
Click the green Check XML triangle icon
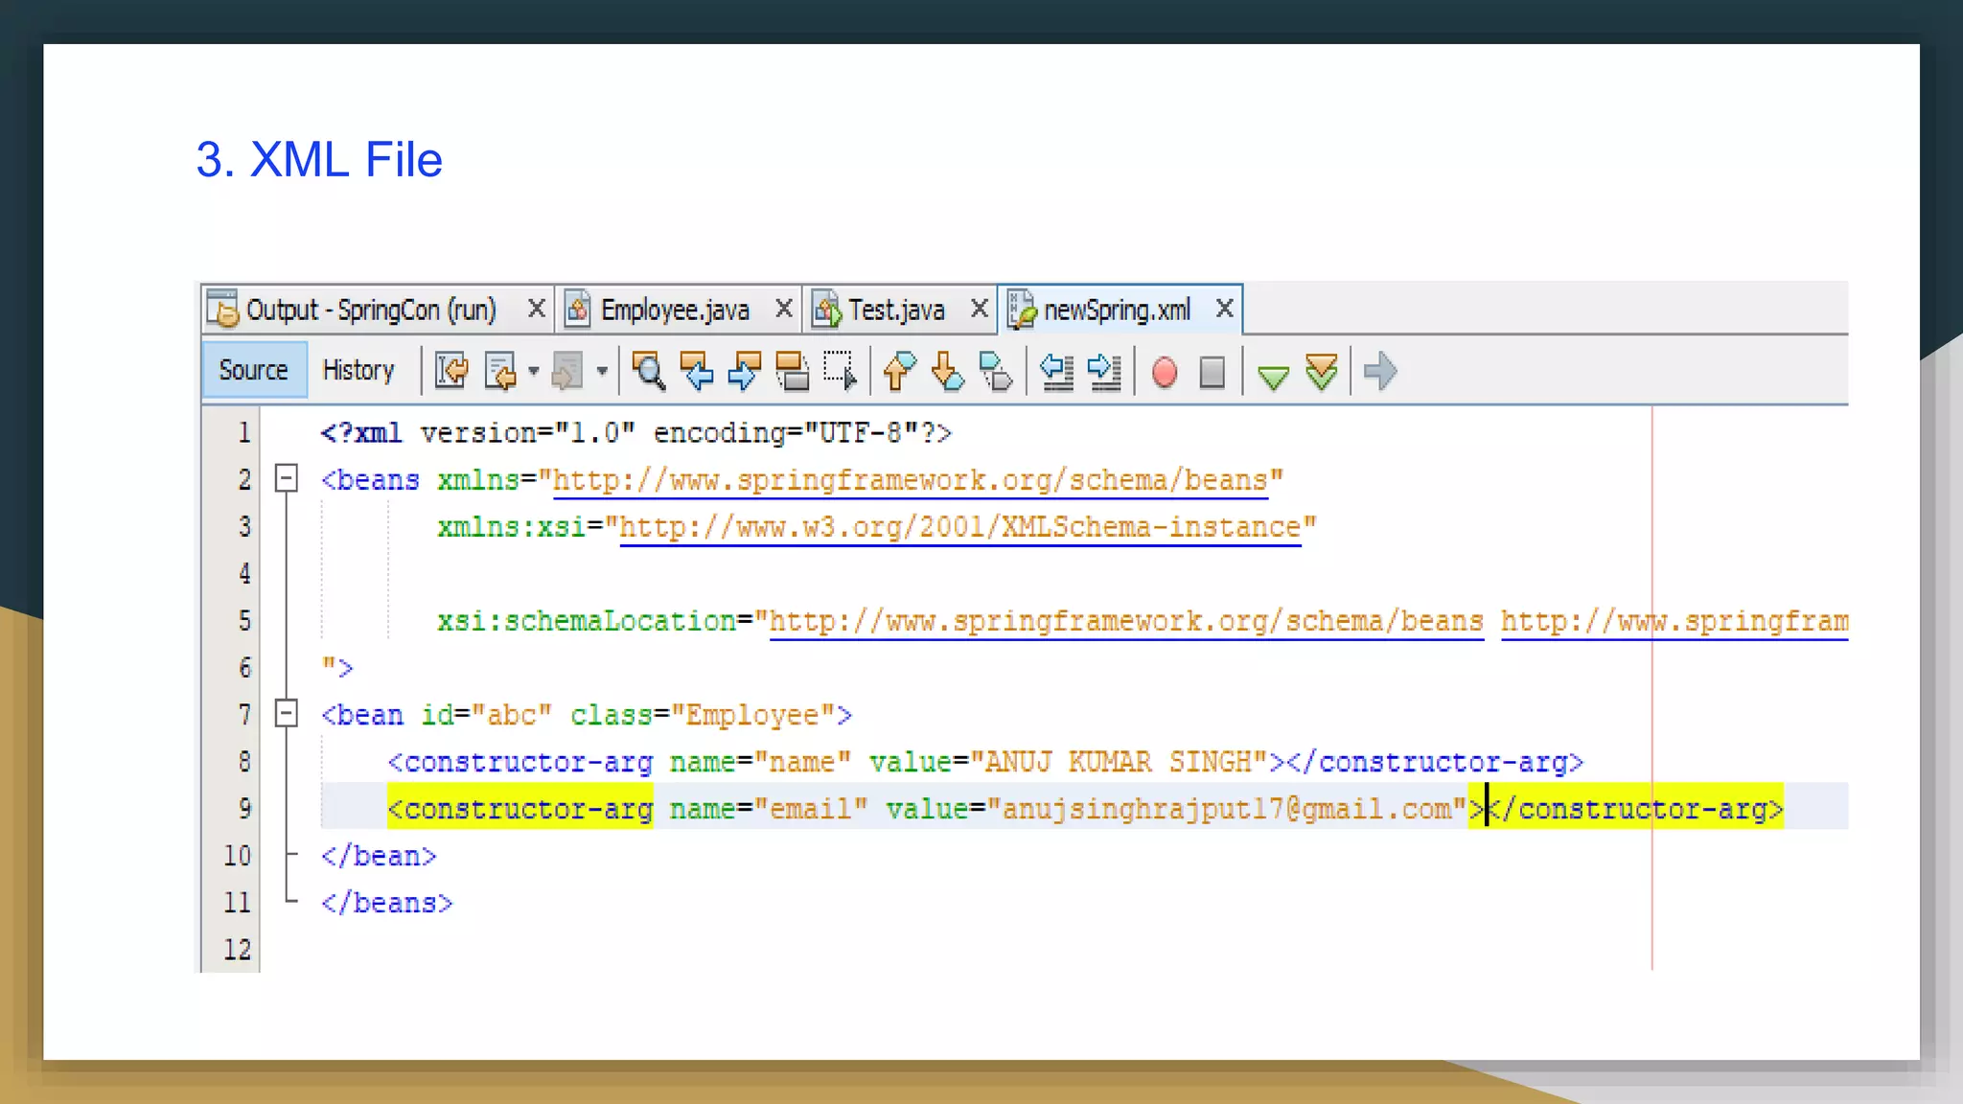tap(1273, 377)
